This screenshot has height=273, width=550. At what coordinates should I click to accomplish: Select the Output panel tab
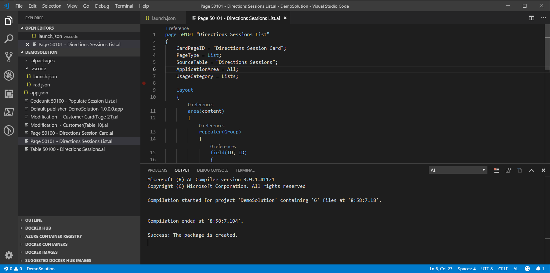pyautogui.click(x=182, y=170)
